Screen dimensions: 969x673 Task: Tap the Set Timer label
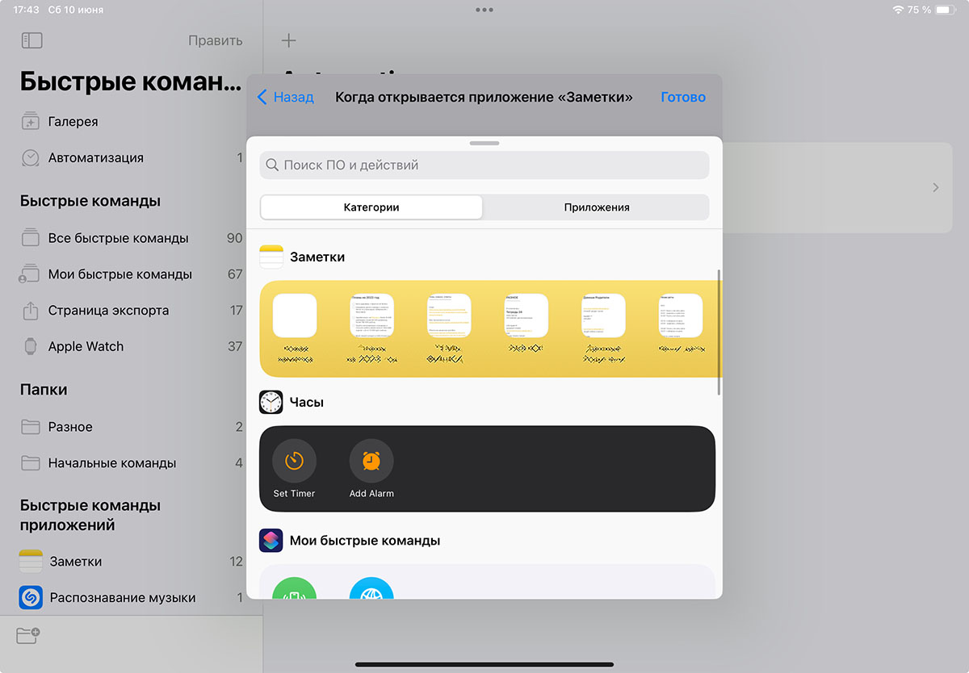point(294,493)
